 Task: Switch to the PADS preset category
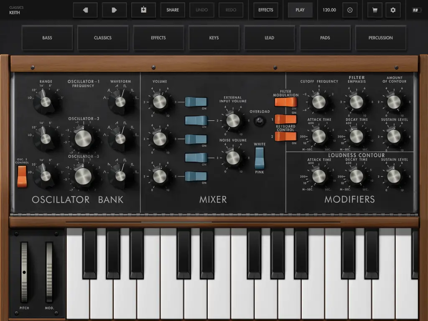coord(325,38)
